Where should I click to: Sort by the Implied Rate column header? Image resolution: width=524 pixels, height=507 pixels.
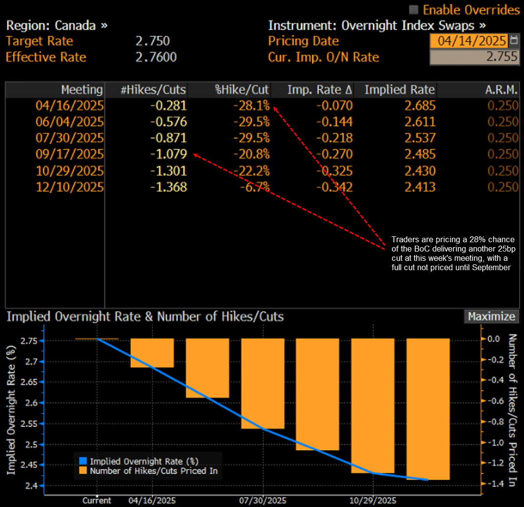395,90
